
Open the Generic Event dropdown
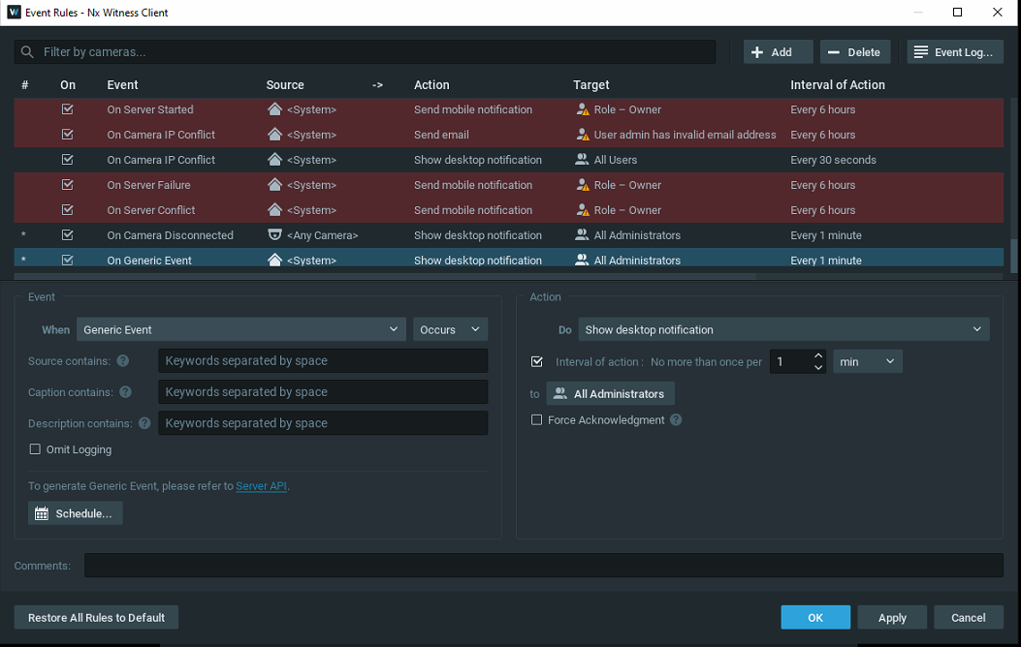pos(240,330)
